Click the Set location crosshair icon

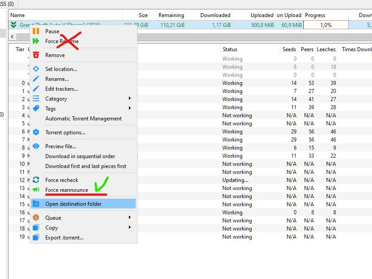[x=36, y=69]
